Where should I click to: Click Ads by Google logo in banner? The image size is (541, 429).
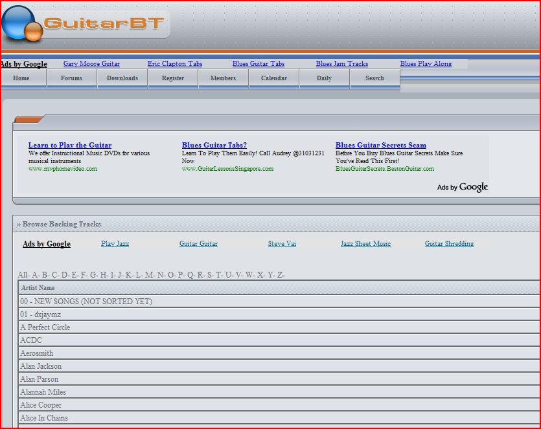463,187
